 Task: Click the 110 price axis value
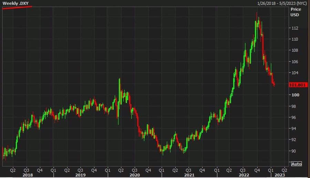(x=295, y=39)
